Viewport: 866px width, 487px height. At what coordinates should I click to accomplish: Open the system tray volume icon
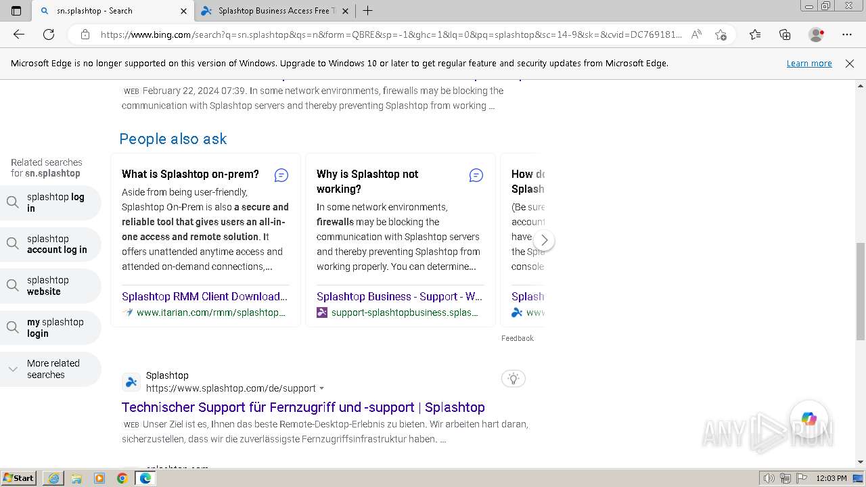770,478
